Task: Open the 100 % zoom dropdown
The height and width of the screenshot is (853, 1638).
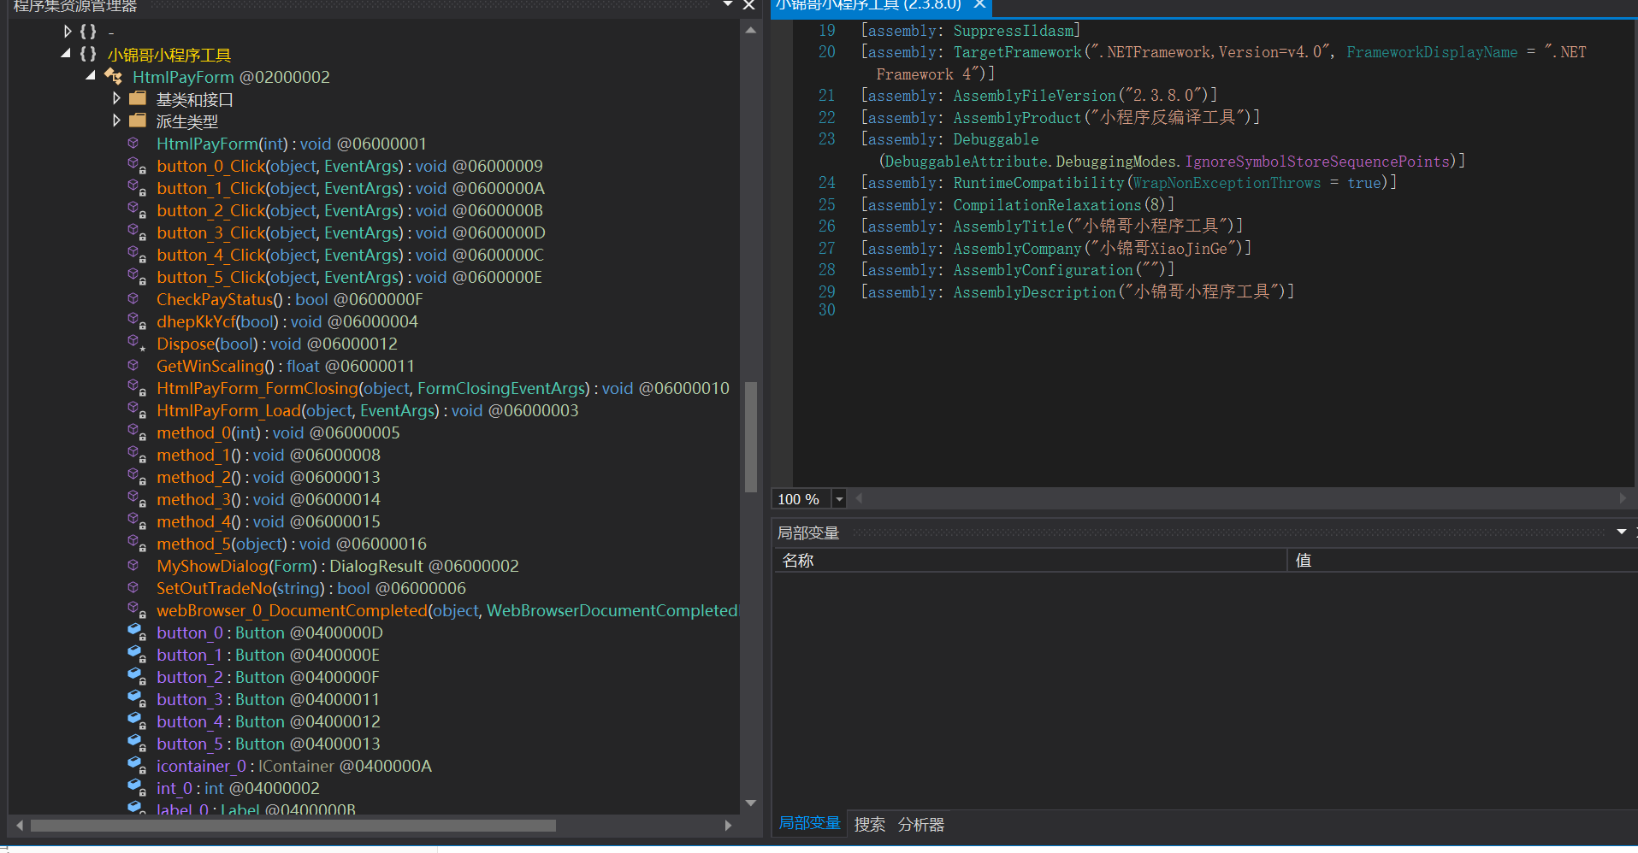Action: (x=839, y=499)
